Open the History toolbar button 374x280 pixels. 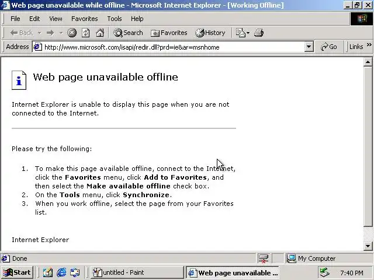(x=210, y=33)
